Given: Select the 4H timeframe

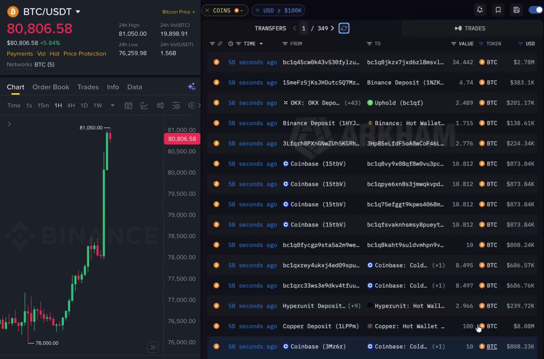Looking at the screenshot, I should 71,105.
